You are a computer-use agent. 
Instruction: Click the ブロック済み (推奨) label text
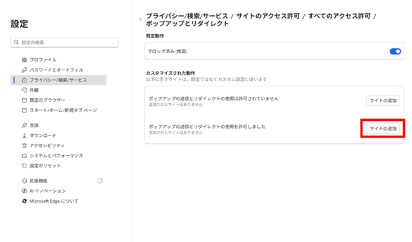167,51
